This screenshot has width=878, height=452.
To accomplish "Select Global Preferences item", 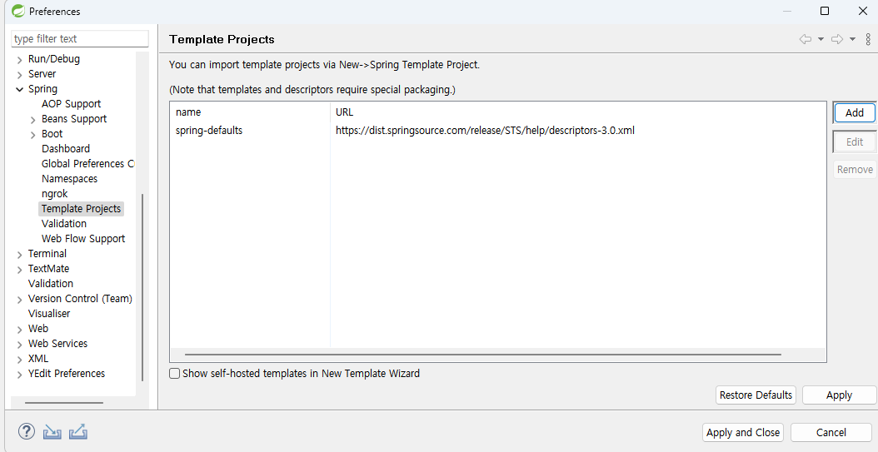I will pyautogui.click(x=87, y=163).
